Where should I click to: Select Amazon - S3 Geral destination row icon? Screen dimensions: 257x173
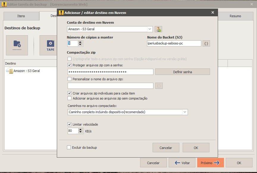[10, 71]
